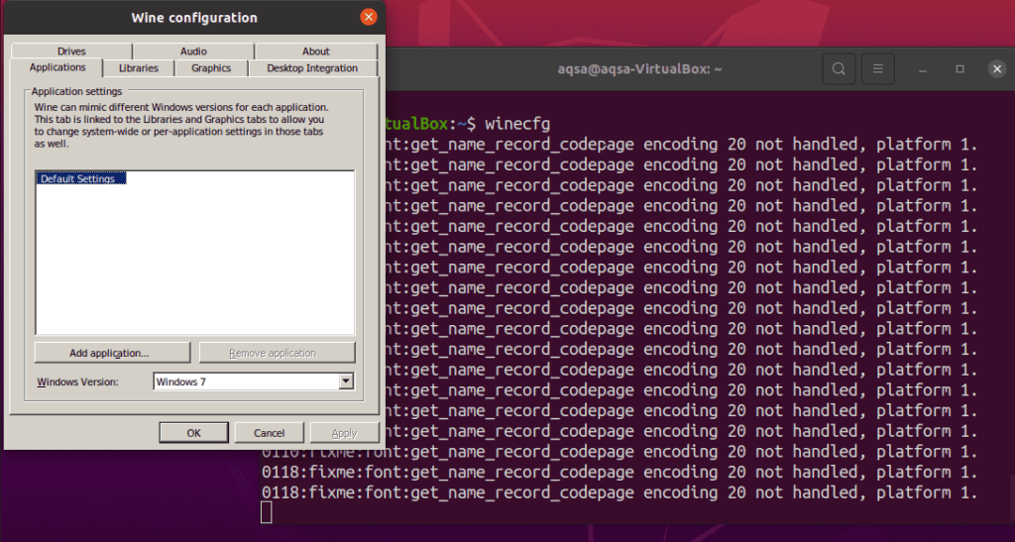The width and height of the screenshot is (1015, 542).
Task: Open the Graphics tab
Action: 211,68
